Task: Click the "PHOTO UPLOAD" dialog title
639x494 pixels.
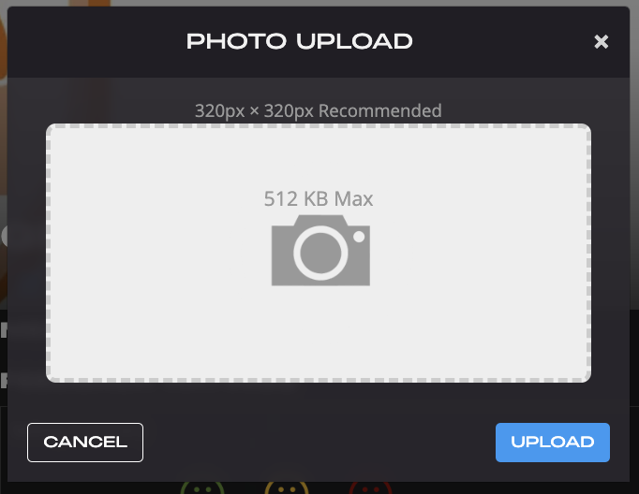Action: [x=300, y=41]
